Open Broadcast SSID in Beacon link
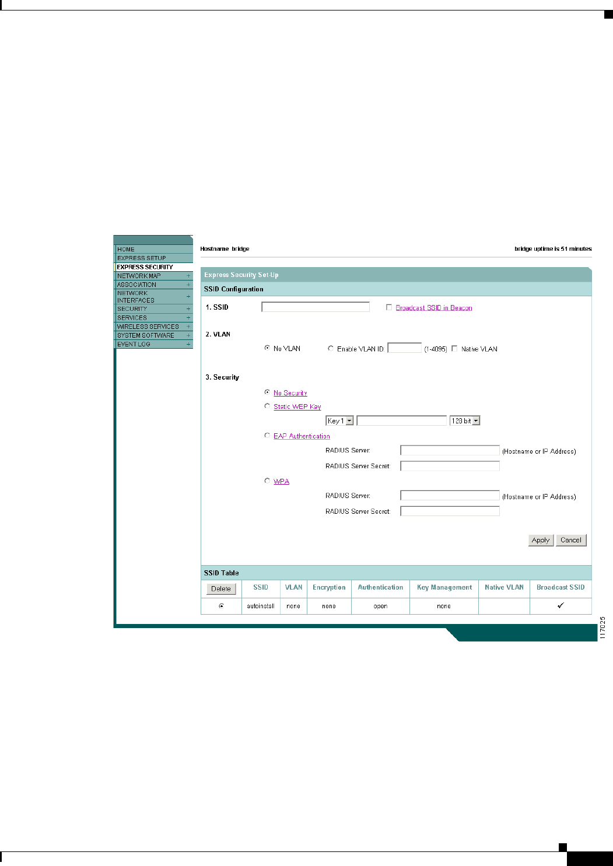The image size is (613, 866). 434,308
